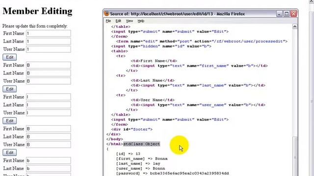
Task: Open the File menu in the source window
Action: point(108,21)
